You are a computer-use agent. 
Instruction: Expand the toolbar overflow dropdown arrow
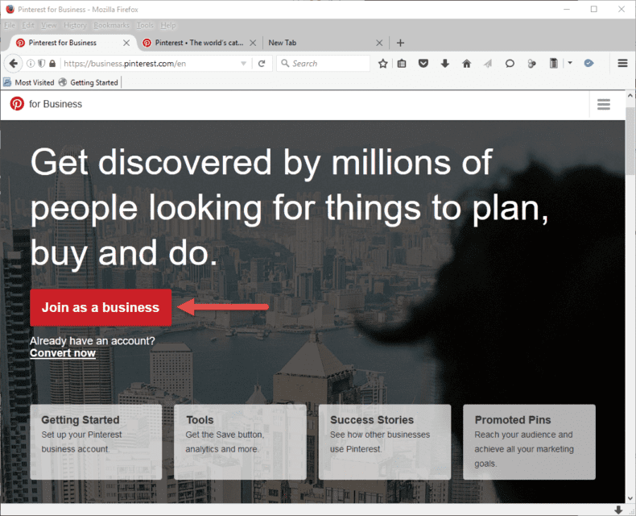point(570,63)
